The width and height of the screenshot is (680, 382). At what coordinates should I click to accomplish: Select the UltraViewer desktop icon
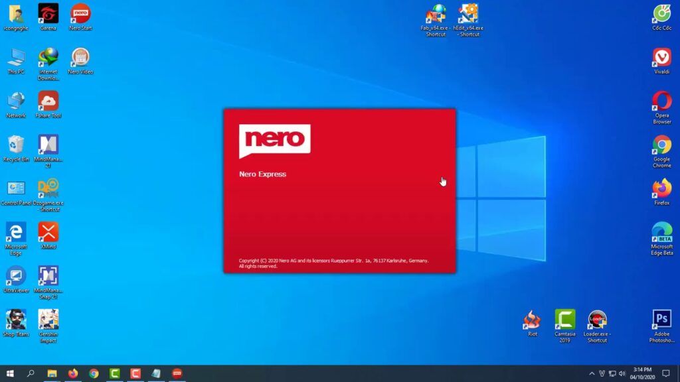coord(16,280)
